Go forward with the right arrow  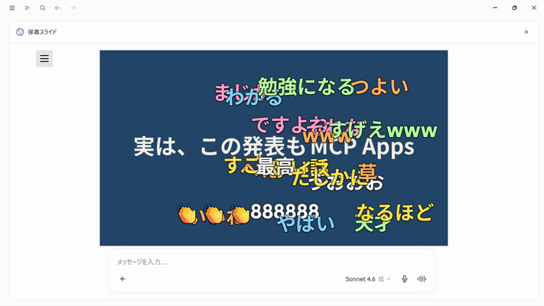point(73,8)
